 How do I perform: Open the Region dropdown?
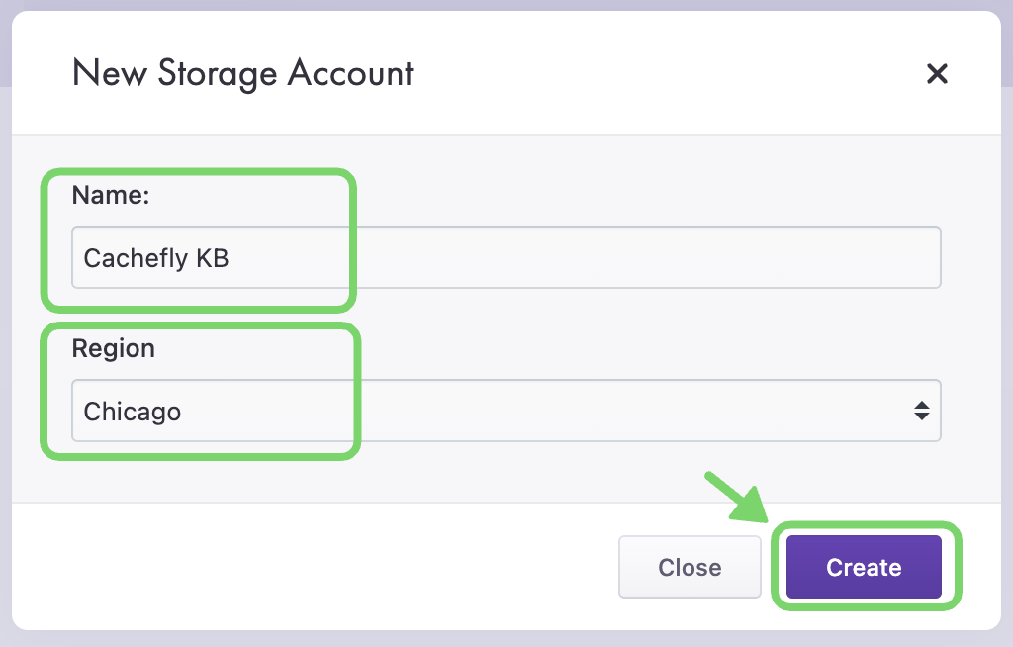506,411
